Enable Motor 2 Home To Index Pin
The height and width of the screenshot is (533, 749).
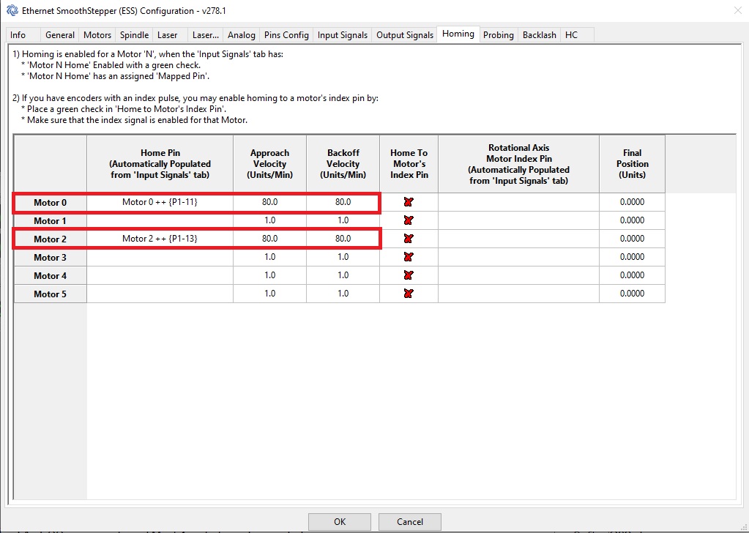[409, 239]
